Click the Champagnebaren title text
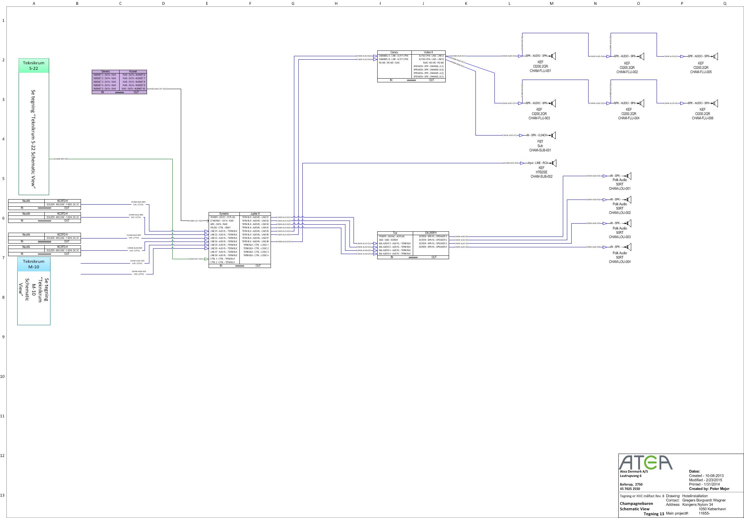The image size is (744, 518). pos(636,503)
